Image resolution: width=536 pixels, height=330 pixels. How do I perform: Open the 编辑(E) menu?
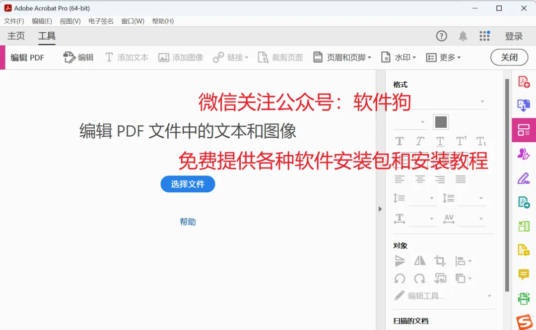(42, 21)
